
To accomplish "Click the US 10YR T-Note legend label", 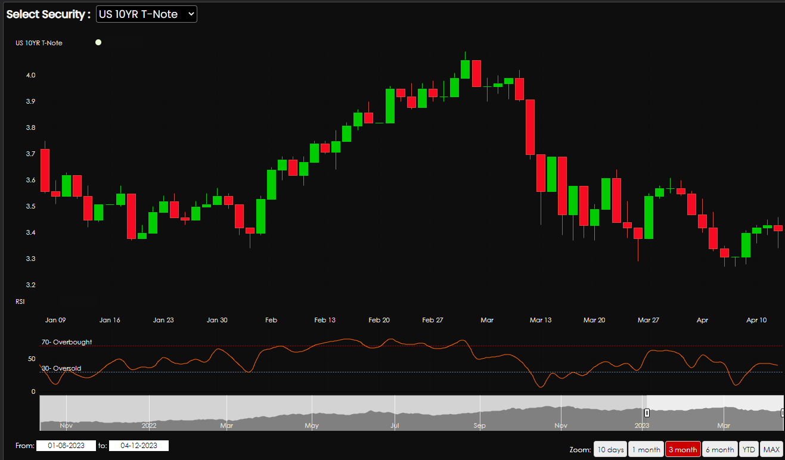I will click(x=39, y=43).
